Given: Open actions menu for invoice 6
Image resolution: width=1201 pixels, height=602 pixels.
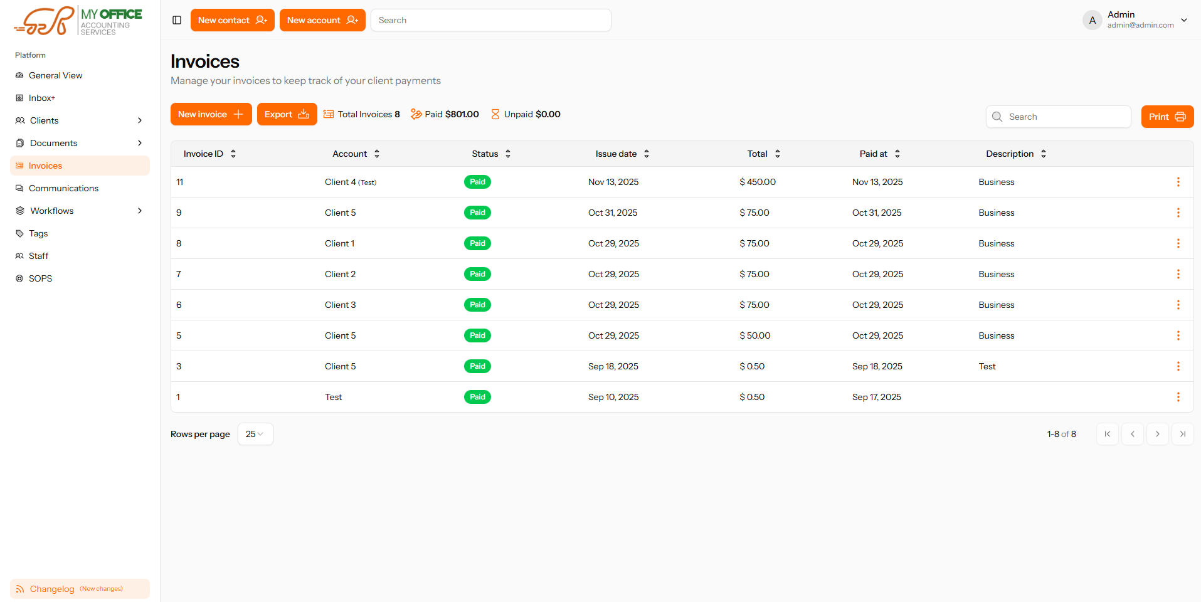Looking at the screenshot, I should [x=1178, y=305].
